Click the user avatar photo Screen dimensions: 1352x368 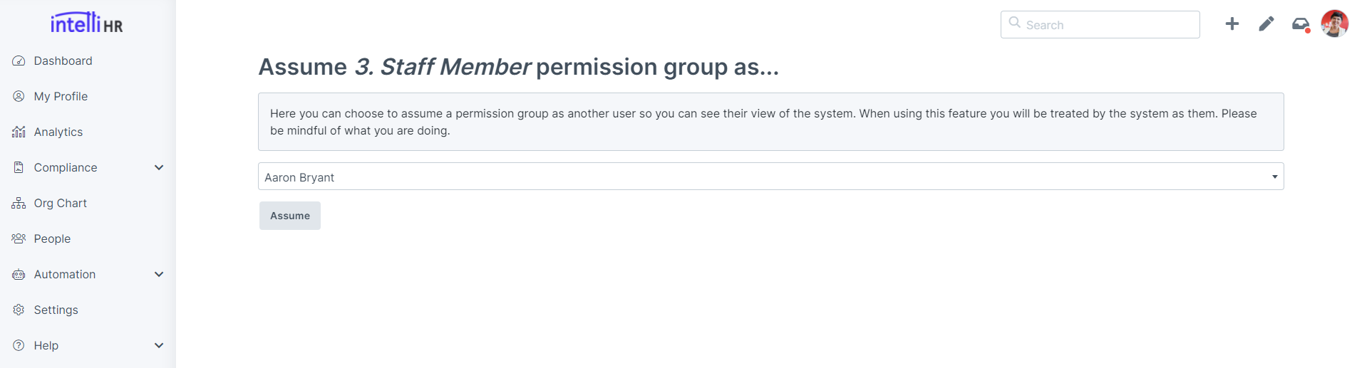point(1333,24)
